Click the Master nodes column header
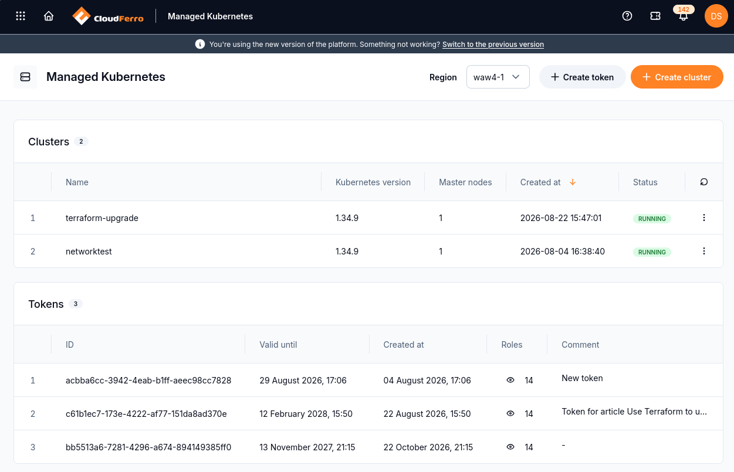734x472 pixels. tap(465, 182)
